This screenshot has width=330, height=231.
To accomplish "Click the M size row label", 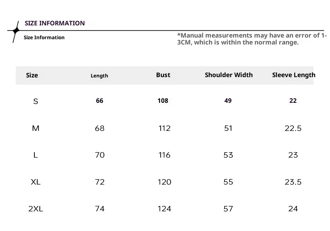I will (x=36, y=128).
